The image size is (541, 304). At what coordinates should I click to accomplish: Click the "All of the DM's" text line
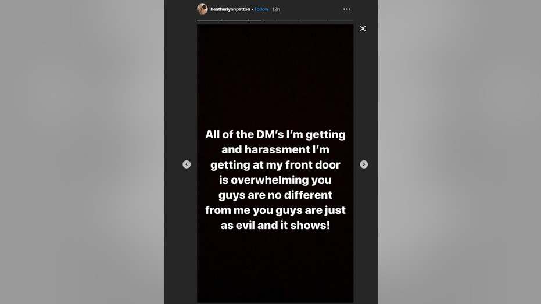(275, 134)
